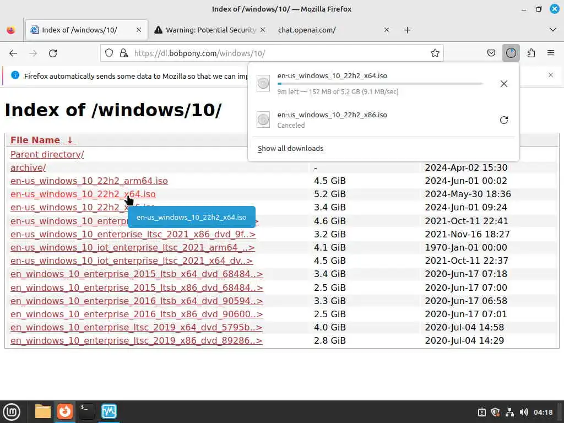Screen dimensions: 564x423
Task: Open System Monitor taskbar icon
Action: click(109, 411)
